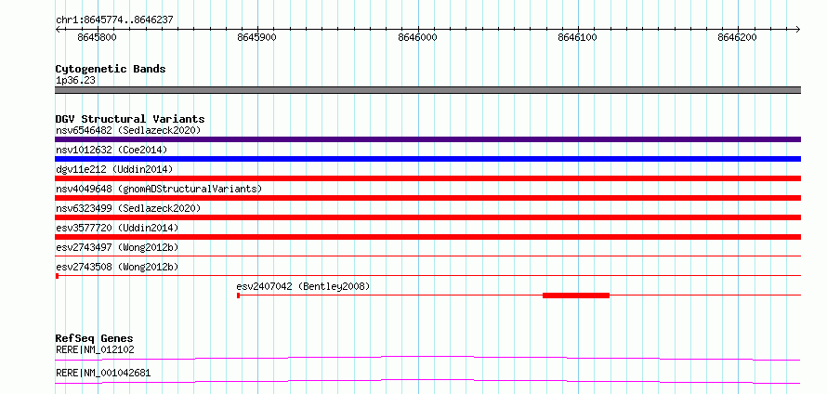Select the Cytogenetic Bands track title
This screenshot has width=827, height=394.
click(x=111, y=69)
